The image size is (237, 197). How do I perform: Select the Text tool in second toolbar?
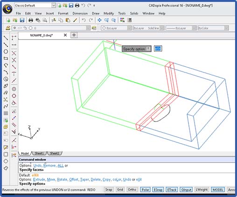coord(14,111)
